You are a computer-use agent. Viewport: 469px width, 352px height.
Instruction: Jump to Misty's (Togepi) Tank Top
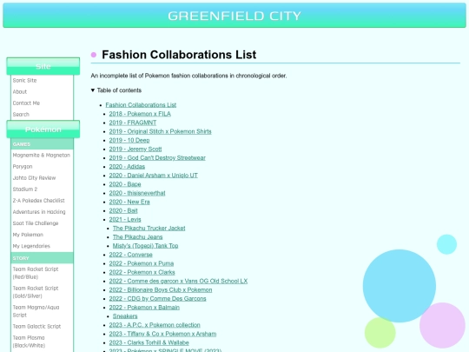(145, 246)
